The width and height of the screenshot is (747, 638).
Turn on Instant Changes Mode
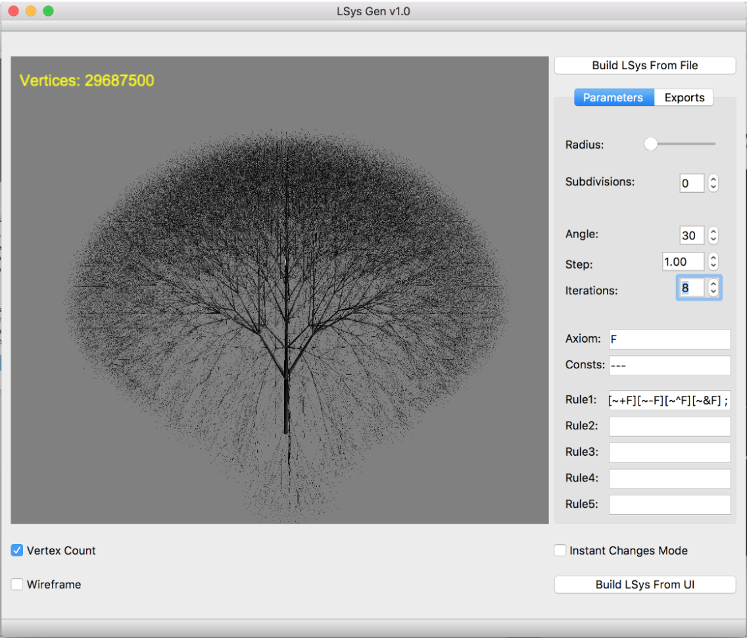[x=560, y=551]
